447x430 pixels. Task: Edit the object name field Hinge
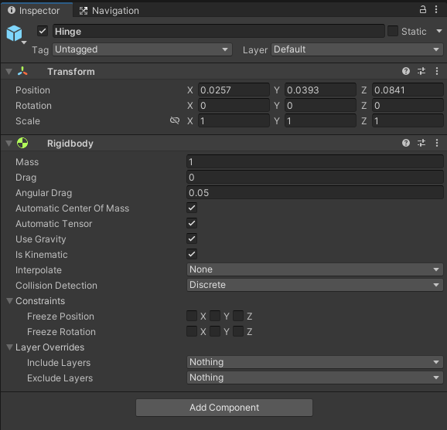pyautogui.click(x=218, y=32)
